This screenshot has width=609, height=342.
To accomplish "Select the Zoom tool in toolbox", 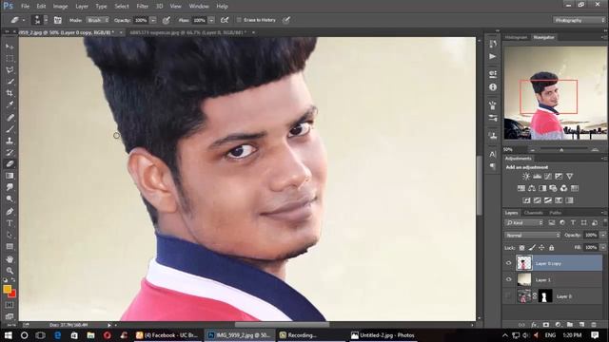I will [x=10, y=271].
